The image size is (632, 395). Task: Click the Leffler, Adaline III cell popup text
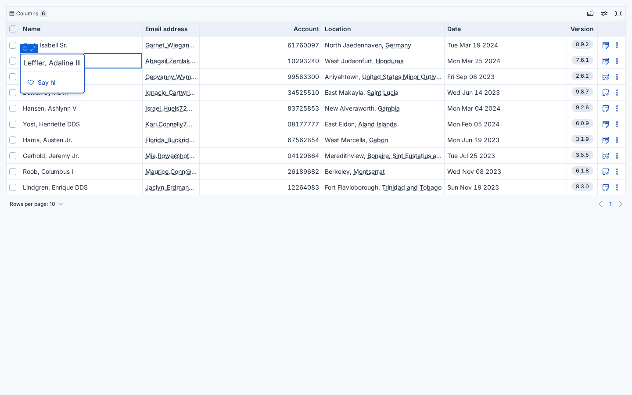pyautogui.click(x=52, y=63)
